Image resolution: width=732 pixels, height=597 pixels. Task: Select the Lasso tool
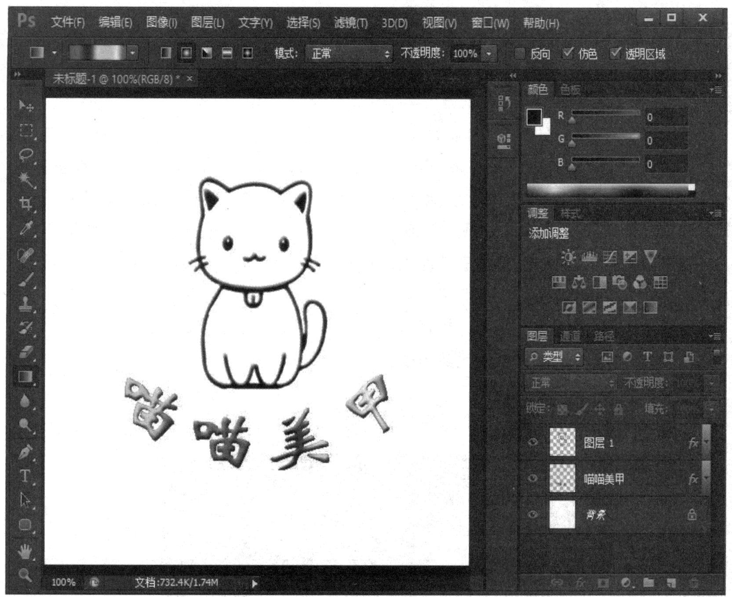pos(26,154)
